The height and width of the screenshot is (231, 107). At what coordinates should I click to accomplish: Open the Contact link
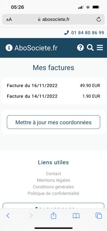click(x=53, y=174)
